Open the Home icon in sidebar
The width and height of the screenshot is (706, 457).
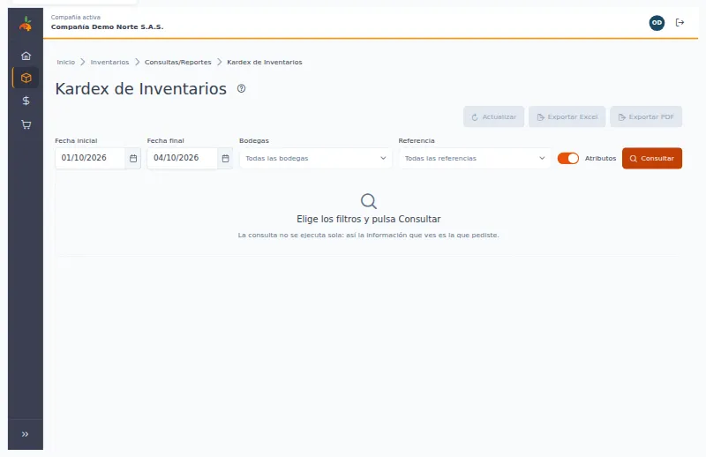coord(26,56)
